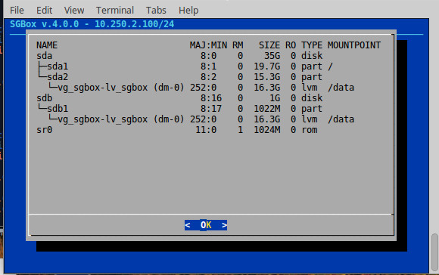Screen dimensions: 439x275
Task: Open the Tabs menu
Action: click(156, 11)
